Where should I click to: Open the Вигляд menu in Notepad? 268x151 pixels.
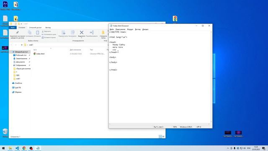(138, 29)
